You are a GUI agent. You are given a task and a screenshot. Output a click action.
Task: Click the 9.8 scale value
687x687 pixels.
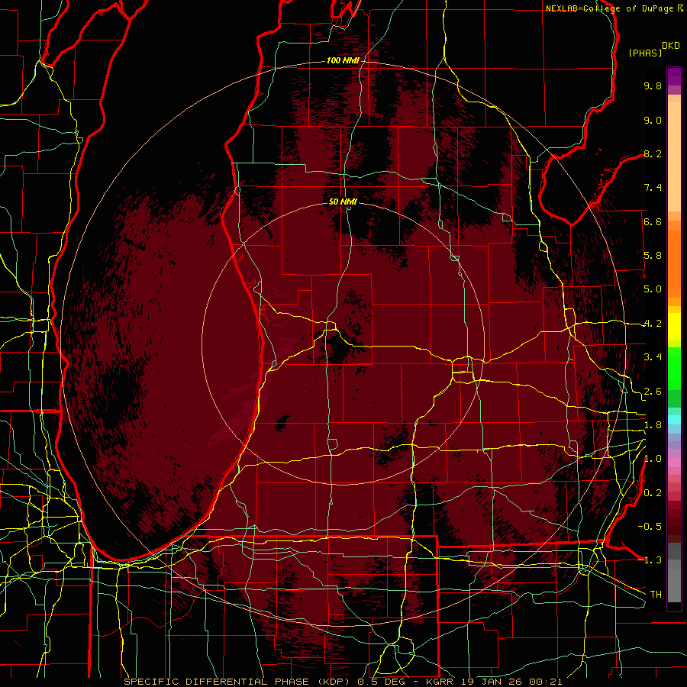pos(653,86)
